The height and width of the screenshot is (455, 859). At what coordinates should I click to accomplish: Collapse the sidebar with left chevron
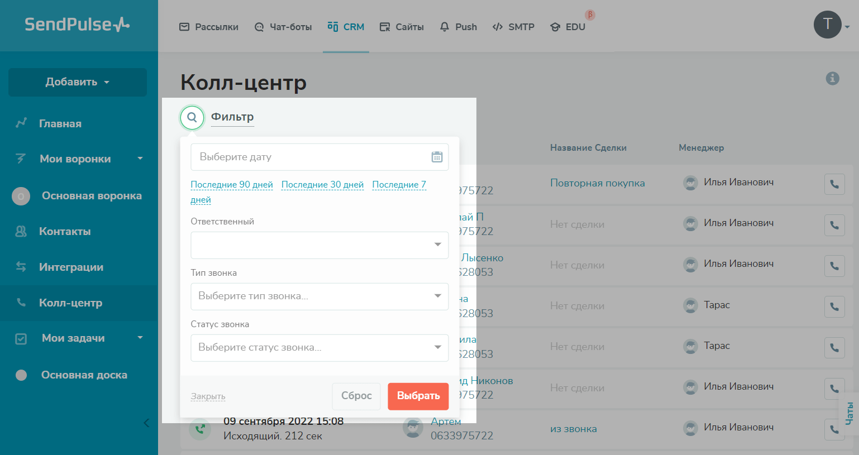(x=146, y=423)
